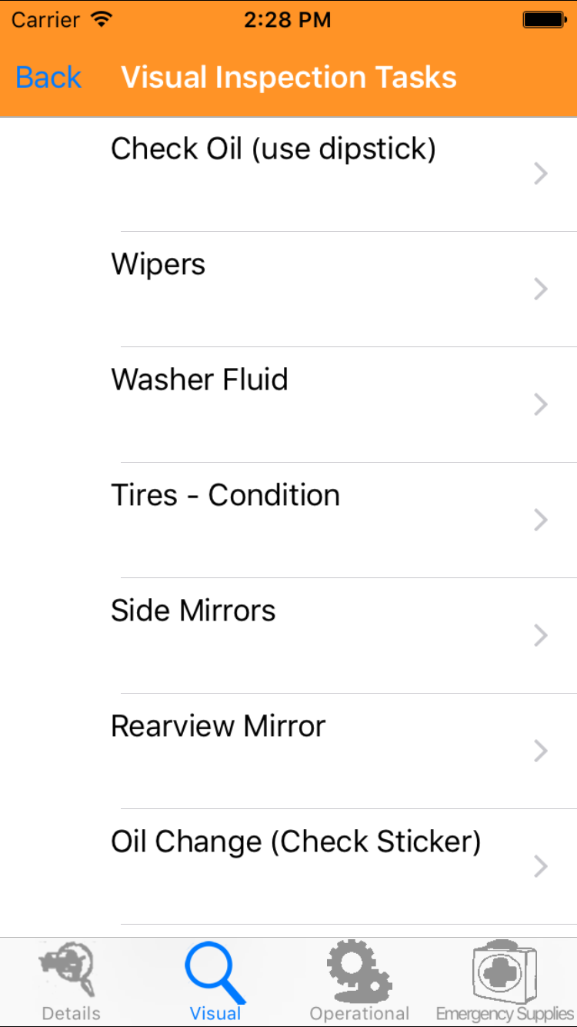This screenshot has width=577, height=1027.
Task: Expand the Check Oil chevron arrow
Action: tap(541, 174)
